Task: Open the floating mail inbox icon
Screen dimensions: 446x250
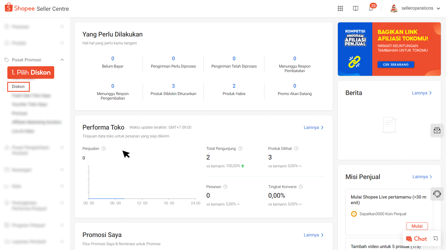Action: 437,130
